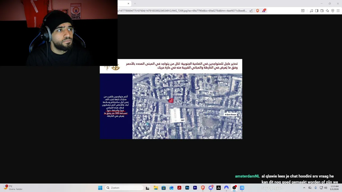Open Leo AI sparkle icon
Image resolution: width=342 pixels, height=192 pixels.
click(327, 11)
